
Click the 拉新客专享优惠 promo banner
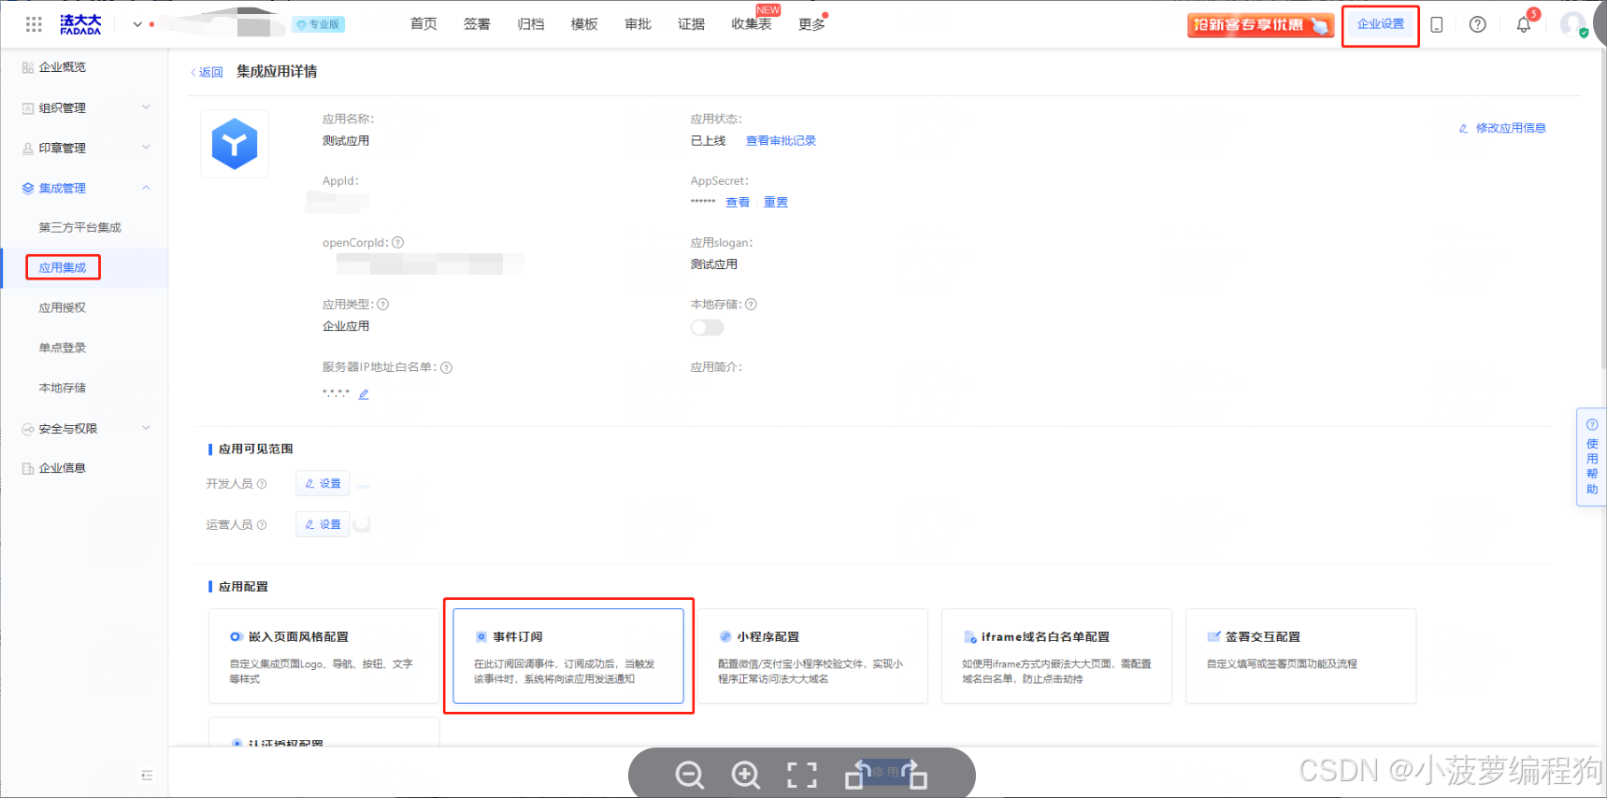1260,25
